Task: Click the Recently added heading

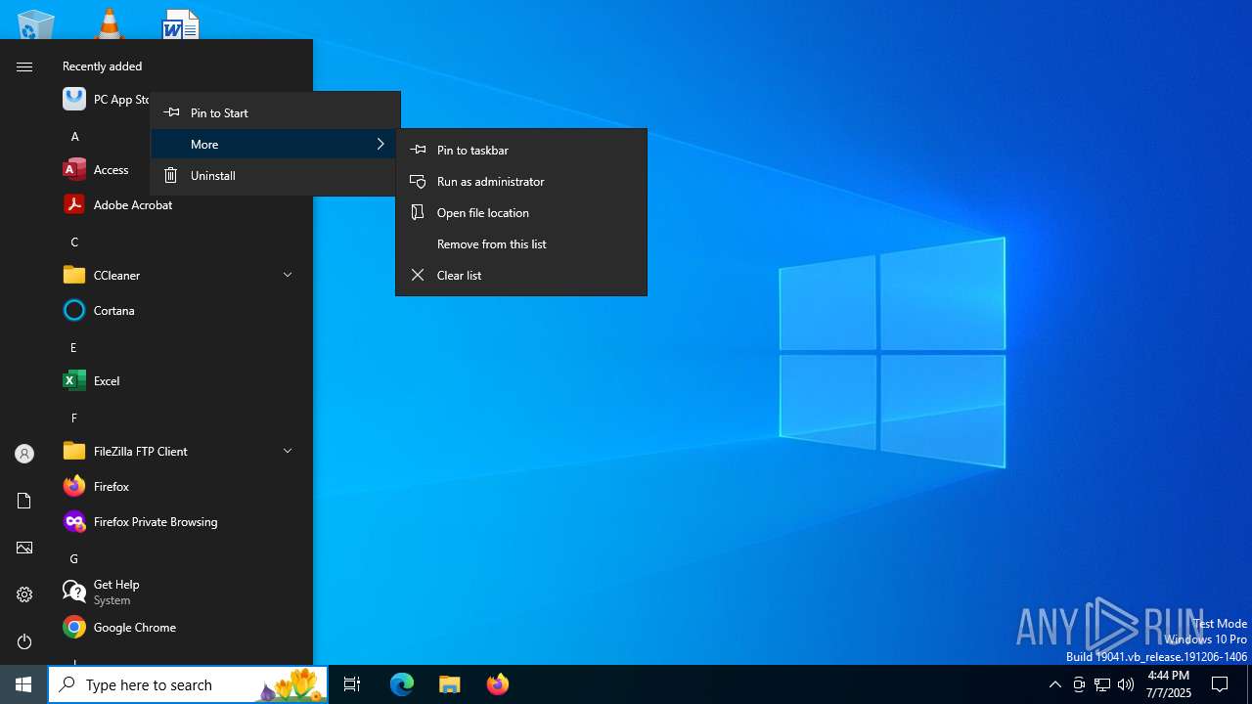Action: click(x=102, y=66)
